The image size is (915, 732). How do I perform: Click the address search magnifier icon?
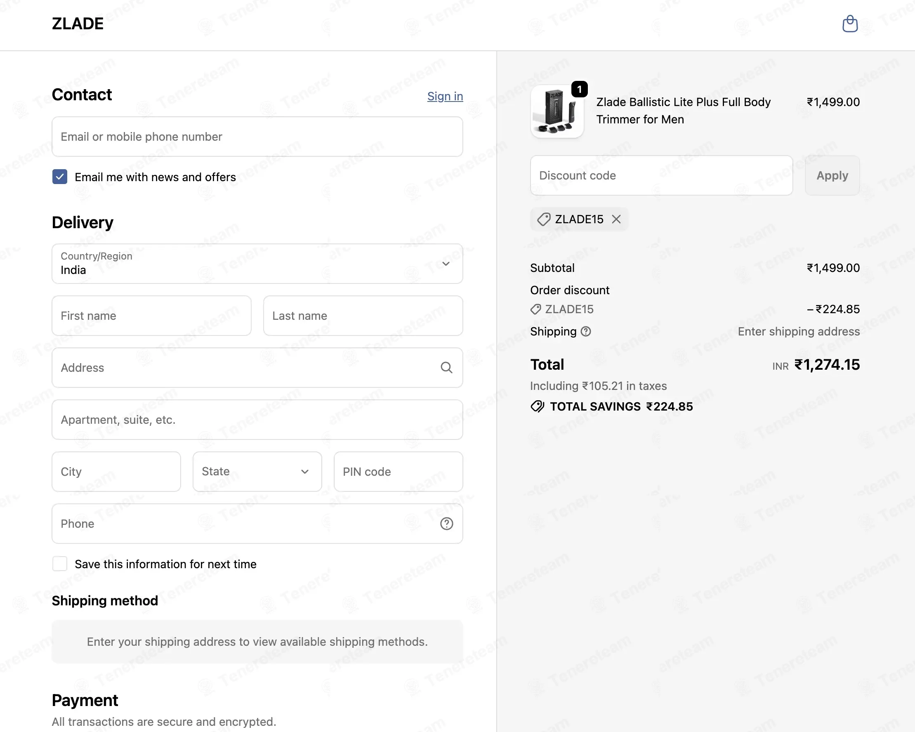click(446, 368)
